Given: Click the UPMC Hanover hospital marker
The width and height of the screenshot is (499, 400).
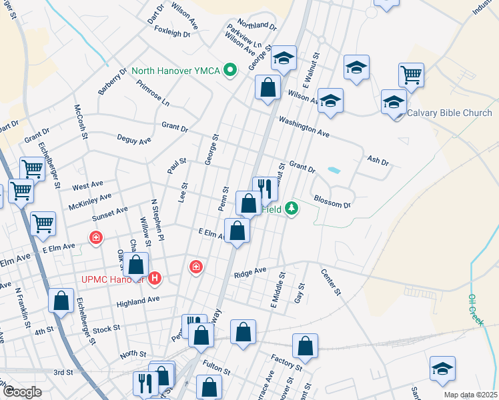Looking at the screenshot, I should 155,277.
